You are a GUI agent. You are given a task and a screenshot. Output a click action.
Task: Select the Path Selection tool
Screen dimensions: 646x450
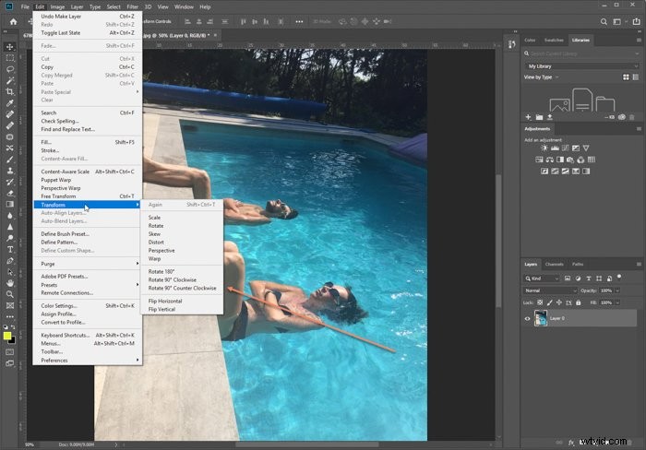10,272
